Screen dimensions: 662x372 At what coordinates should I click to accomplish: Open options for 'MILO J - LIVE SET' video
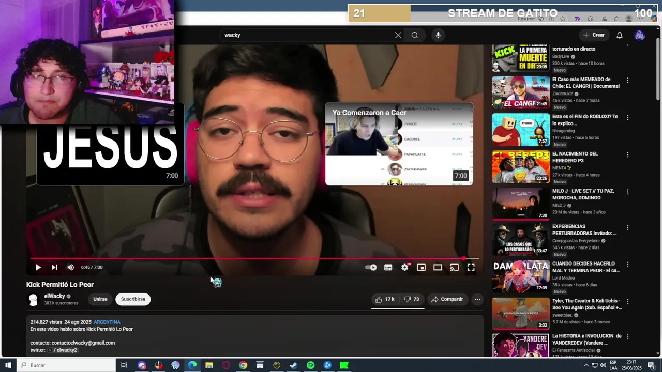[628, 192]
